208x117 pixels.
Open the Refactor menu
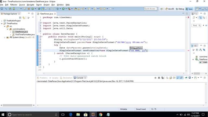point(14,5)
